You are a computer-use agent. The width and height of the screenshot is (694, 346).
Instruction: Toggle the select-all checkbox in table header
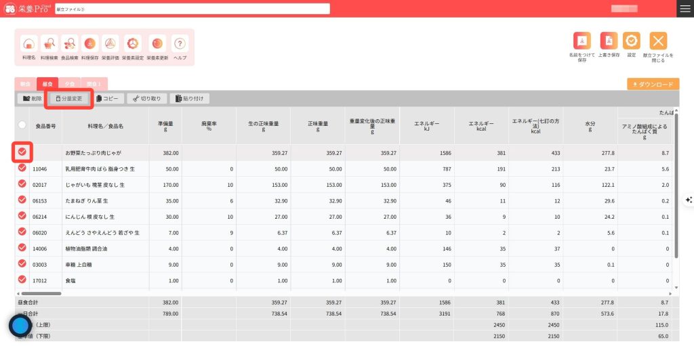tap(22, 125)
